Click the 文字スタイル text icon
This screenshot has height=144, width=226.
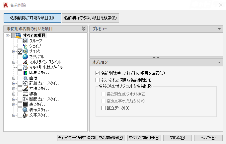[x=25, y=115]
